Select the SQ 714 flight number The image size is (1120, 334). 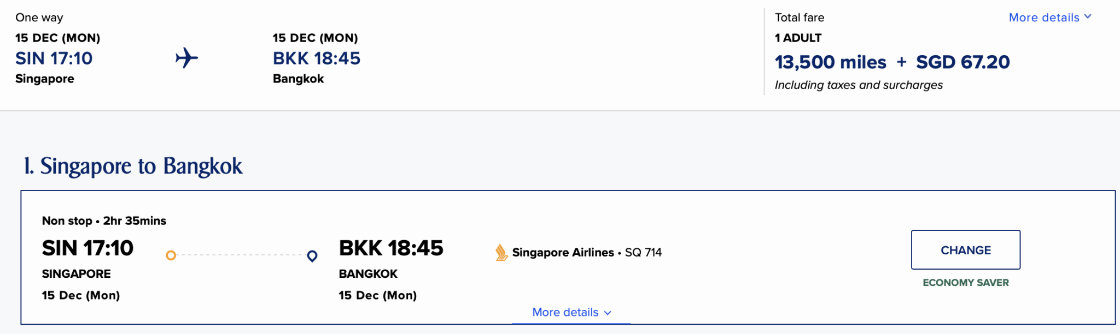(643, 252)
